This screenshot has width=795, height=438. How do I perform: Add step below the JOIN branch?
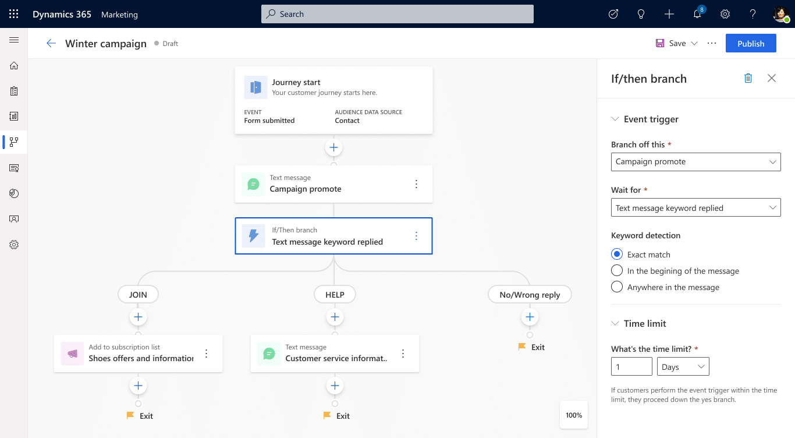tap(138, 317)
